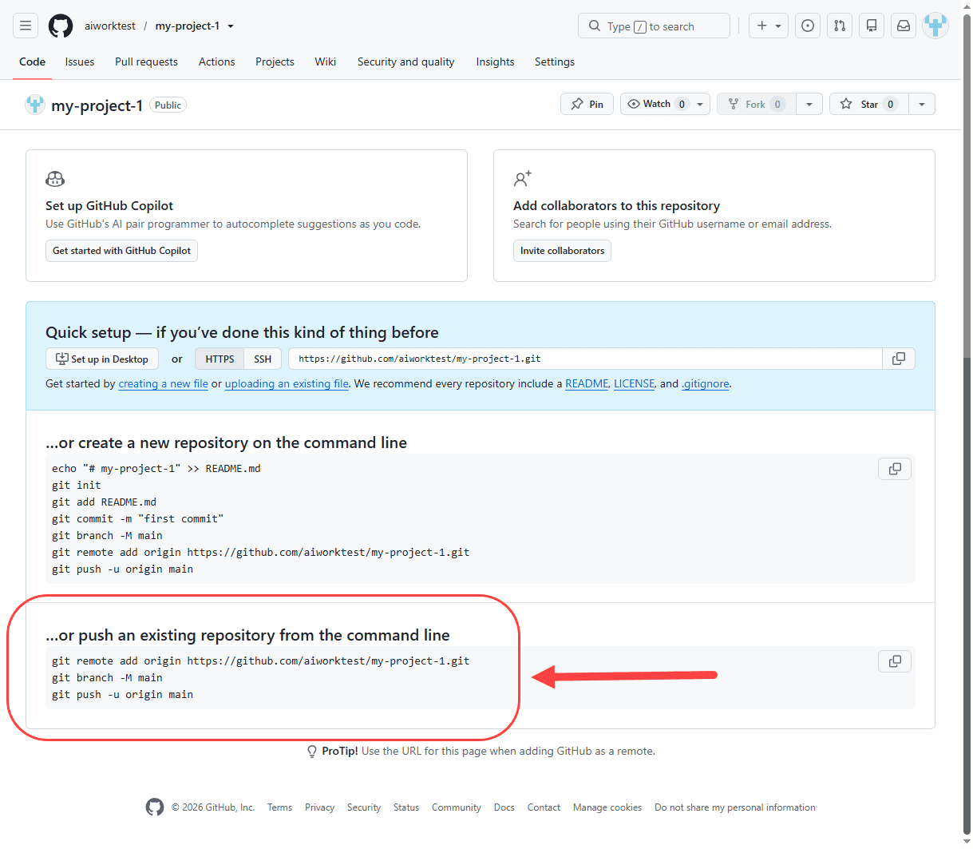Open the repositories icon in header

click(872, 26)
